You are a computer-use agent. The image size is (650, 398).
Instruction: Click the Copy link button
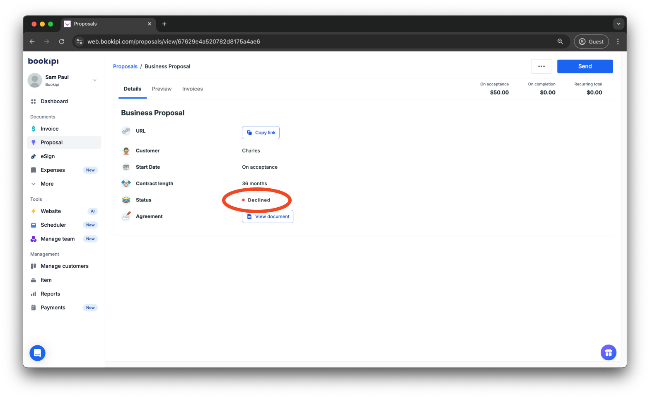coord(261,133)
